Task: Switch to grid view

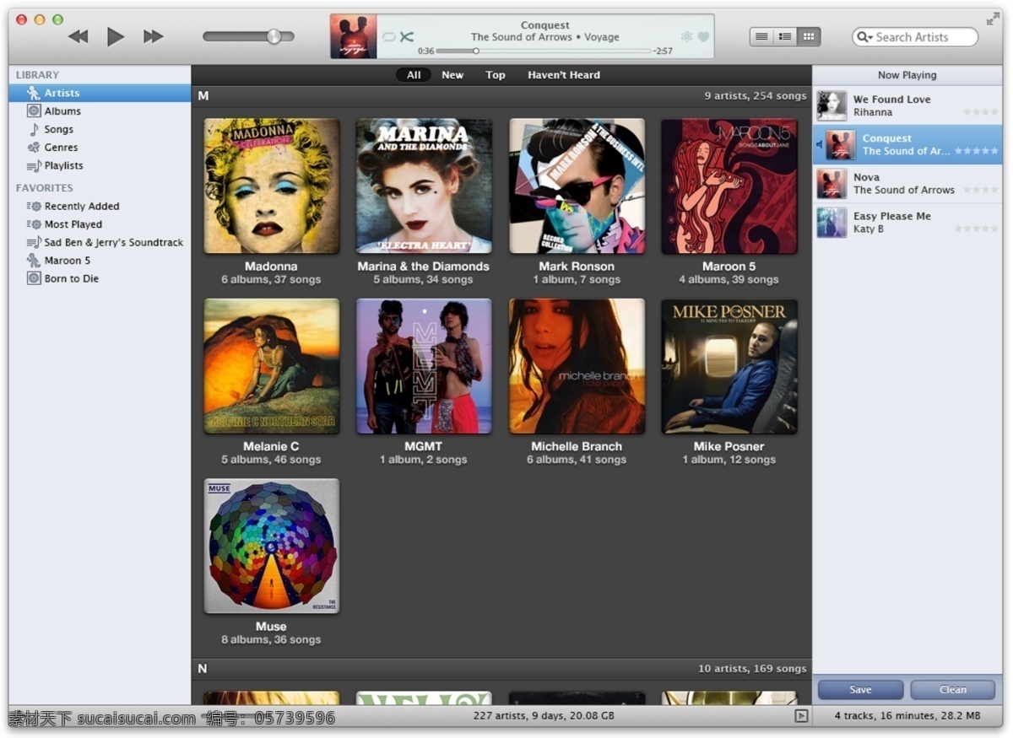Action: [809, 37]
